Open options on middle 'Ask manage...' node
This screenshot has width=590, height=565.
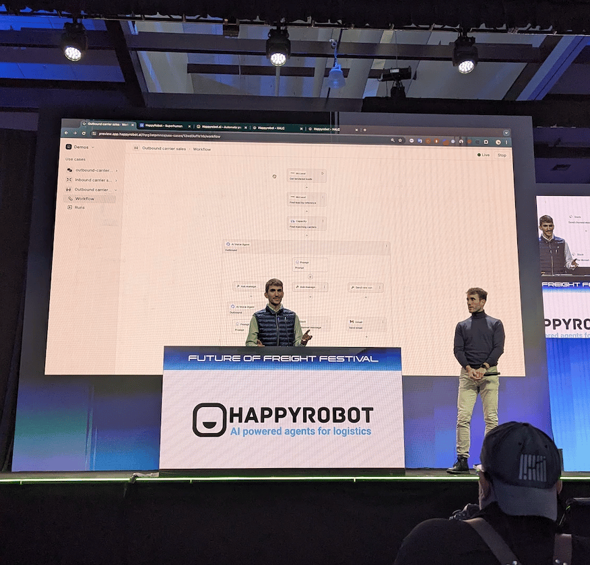click(325, 287)
